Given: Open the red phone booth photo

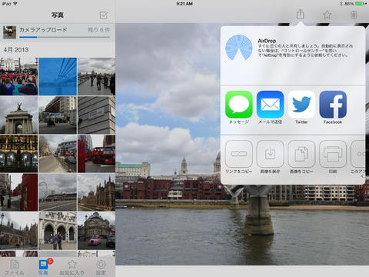Looking at the screenshot, I should click(18, 192).
